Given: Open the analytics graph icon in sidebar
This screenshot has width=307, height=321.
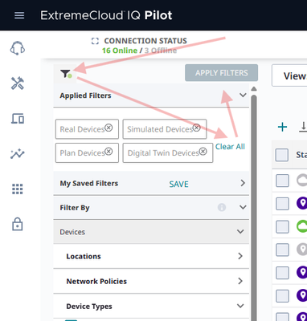Looking at the screenshot, I should (x=18, y=154).
